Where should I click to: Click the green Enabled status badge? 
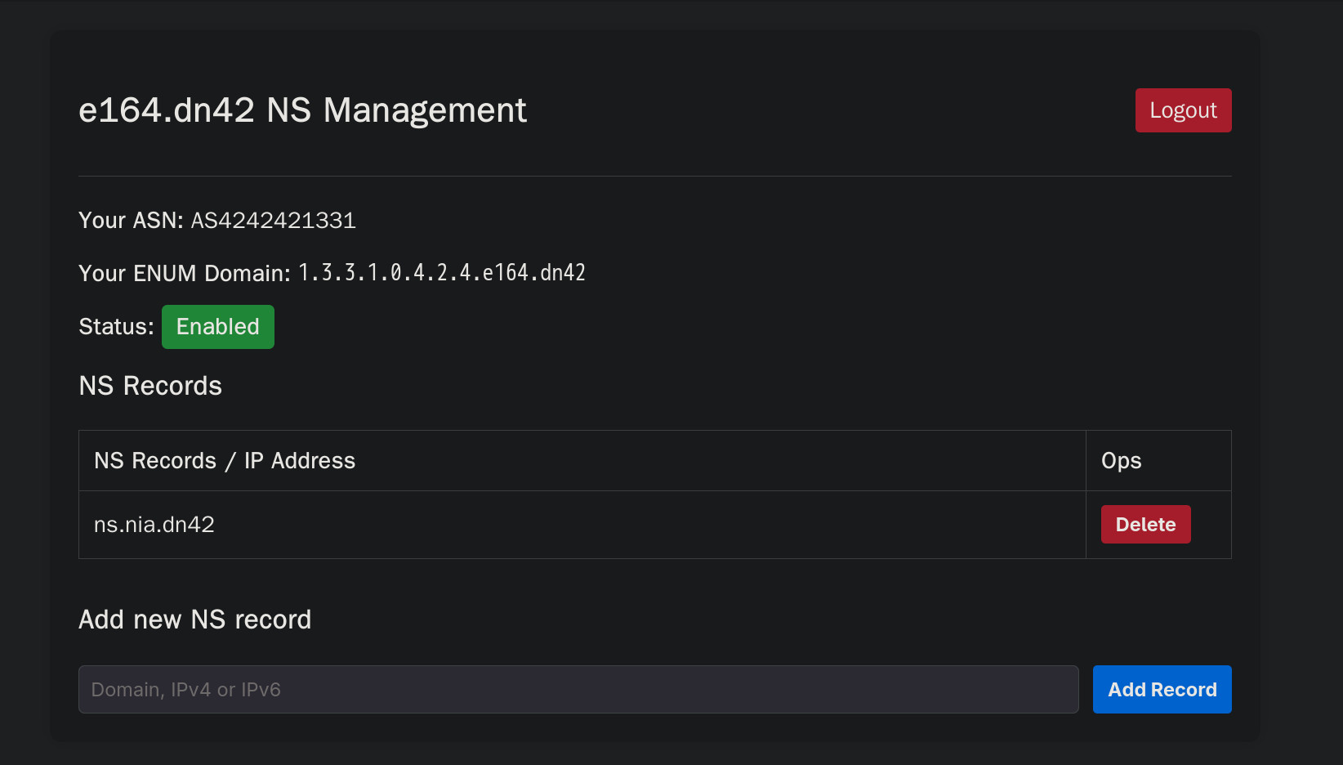(x=218, y=327)
